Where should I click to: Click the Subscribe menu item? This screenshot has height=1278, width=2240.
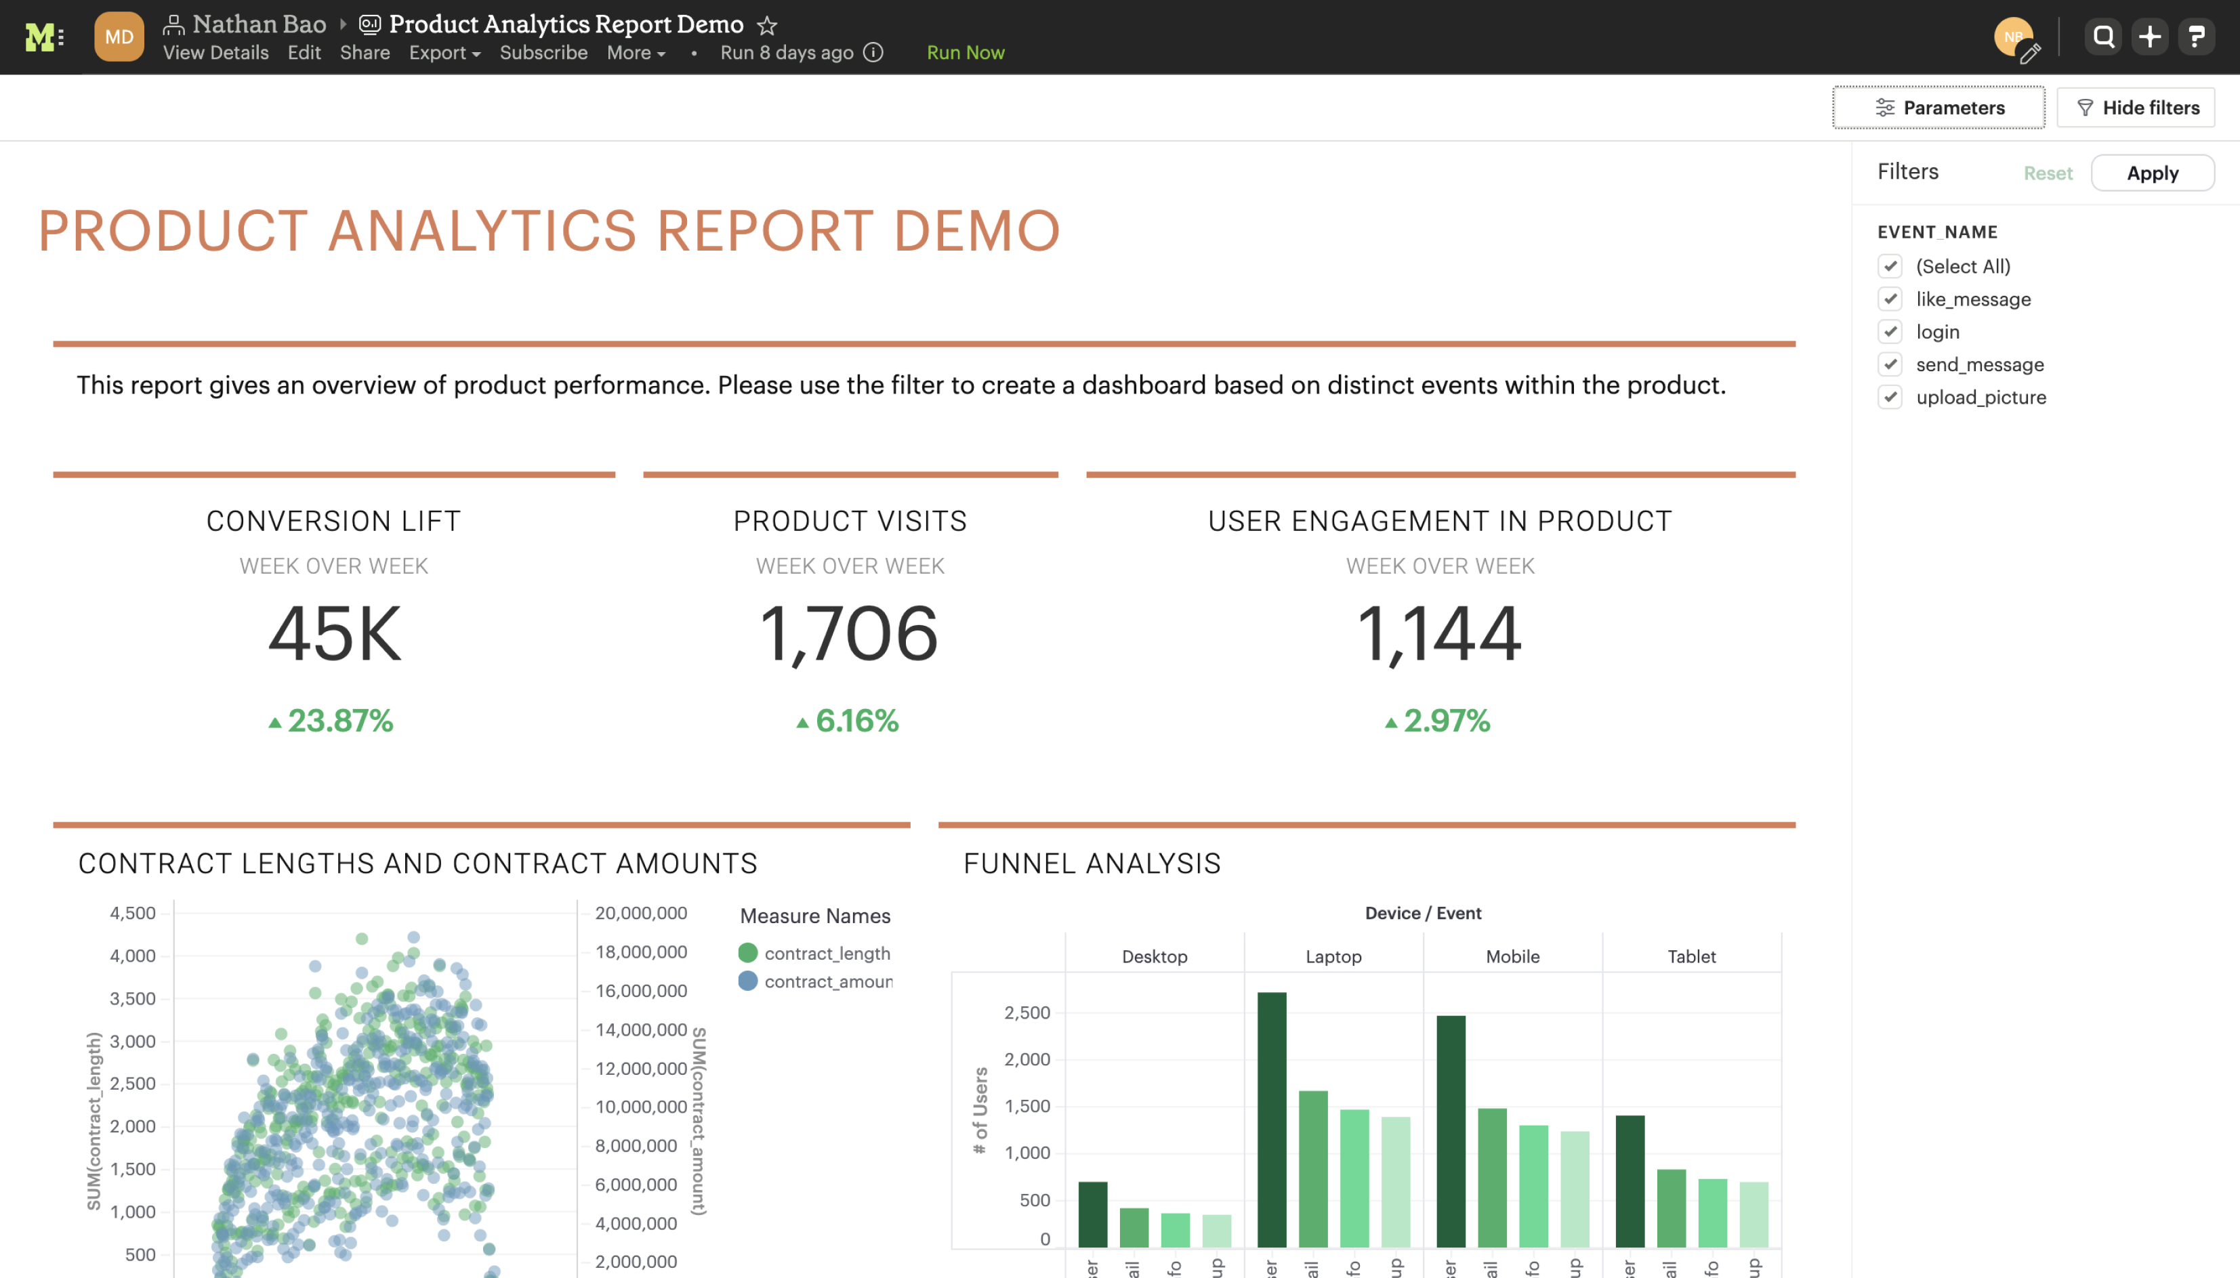pyautogui.click(x=540, y=49)
